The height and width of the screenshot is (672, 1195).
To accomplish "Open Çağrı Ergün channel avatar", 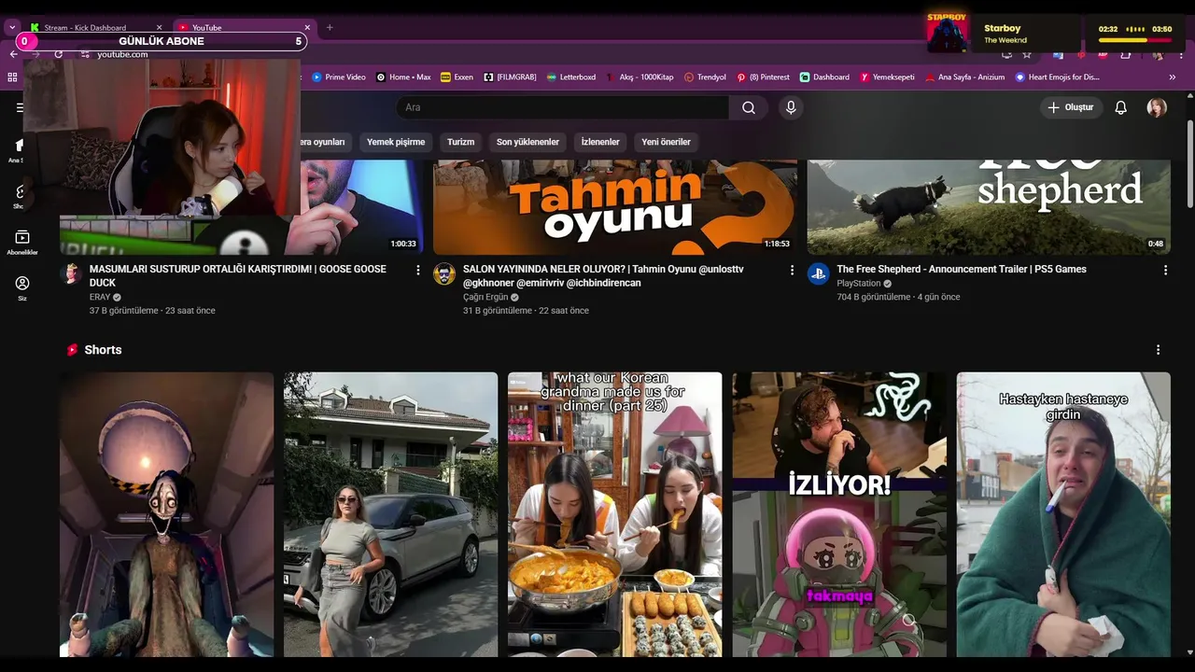I will (444, 273).
